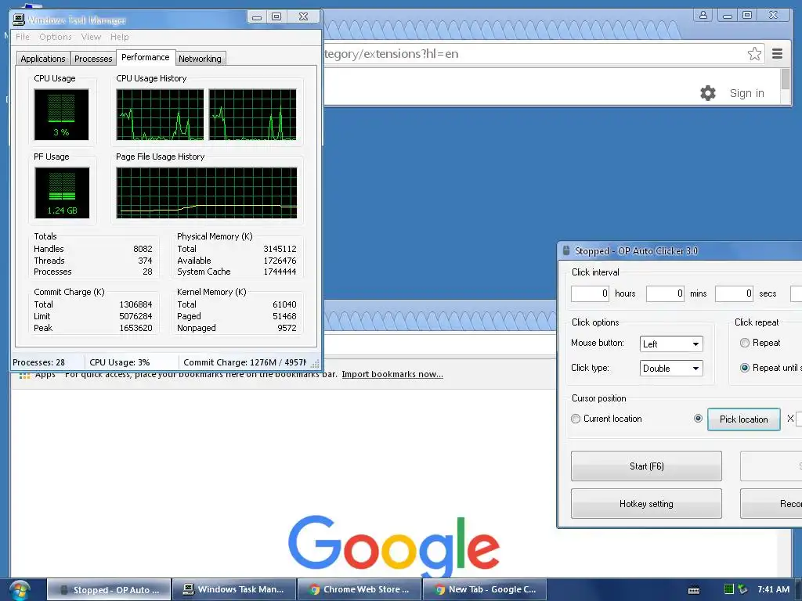Screen dimensions: 802x601
Task: Switch to Chrome Web Store taskbar button
Action: coord(359,590)
